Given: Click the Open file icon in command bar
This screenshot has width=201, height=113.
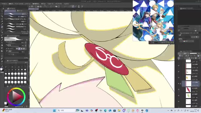Looking at the screenshot, I should (x=38, y=6).
